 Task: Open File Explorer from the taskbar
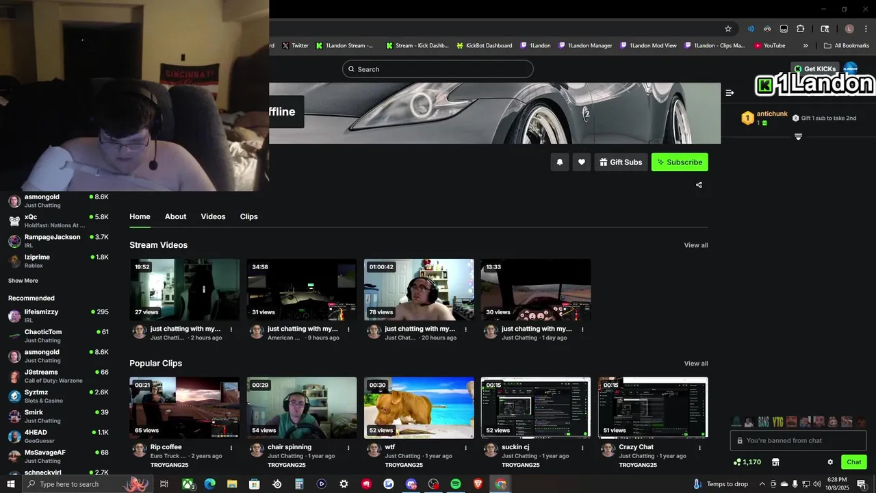click(x=232, y=484)
